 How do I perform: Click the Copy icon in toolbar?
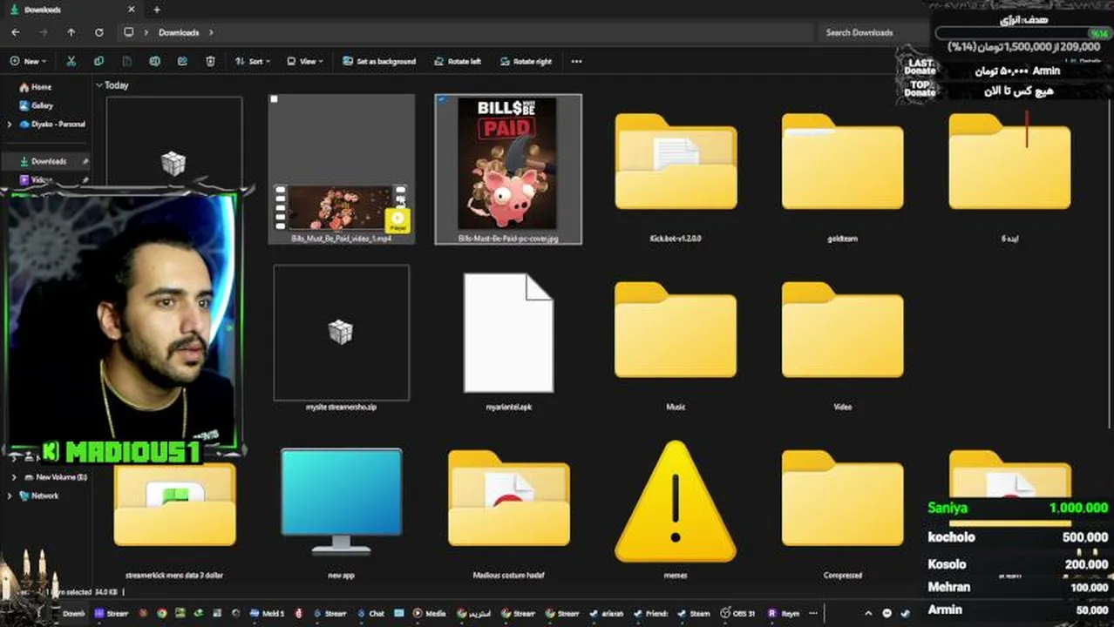[98, 62]
